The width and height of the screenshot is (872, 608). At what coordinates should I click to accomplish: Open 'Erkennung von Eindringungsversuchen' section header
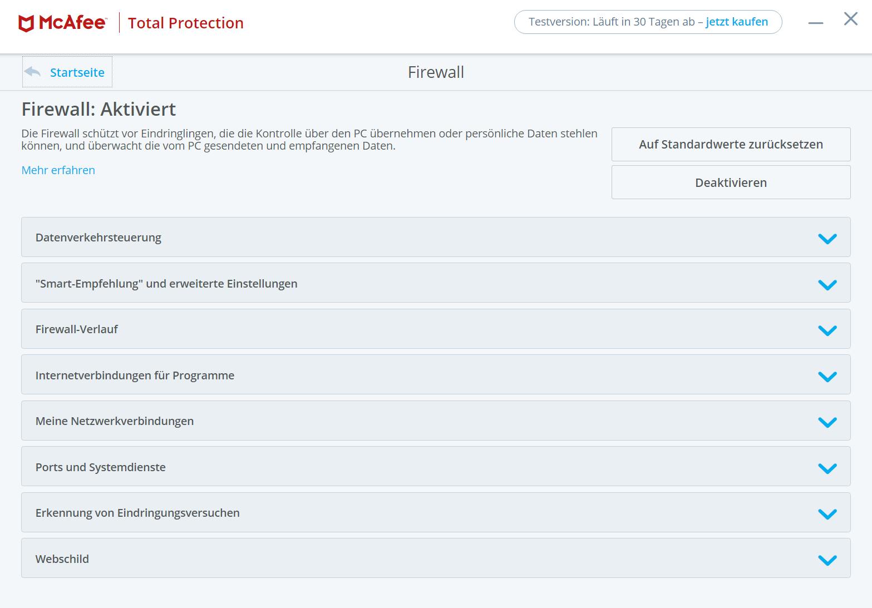tap(436, 512)
